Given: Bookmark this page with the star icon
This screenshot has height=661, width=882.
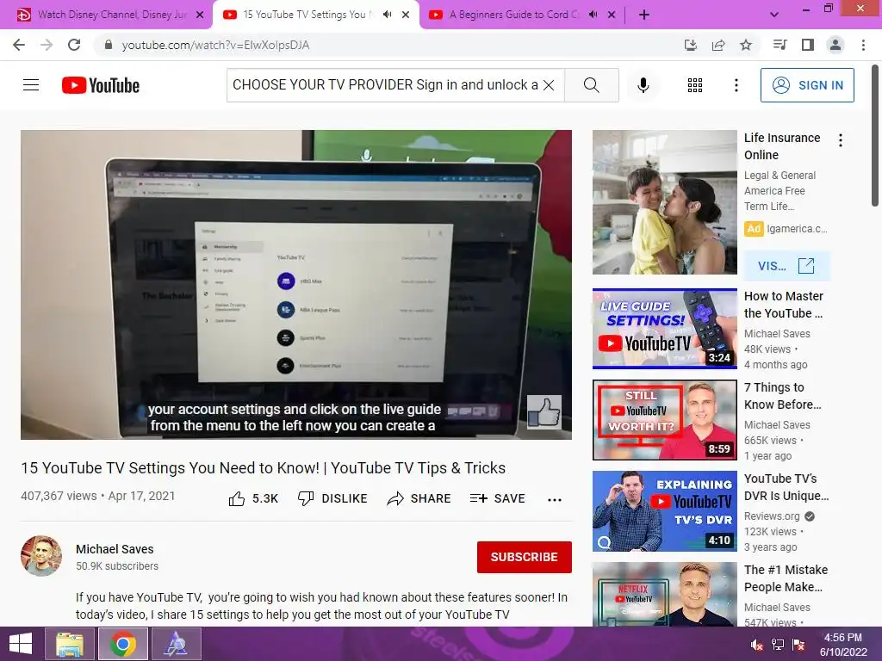Looking at the screenshot, I should (746, 45).
